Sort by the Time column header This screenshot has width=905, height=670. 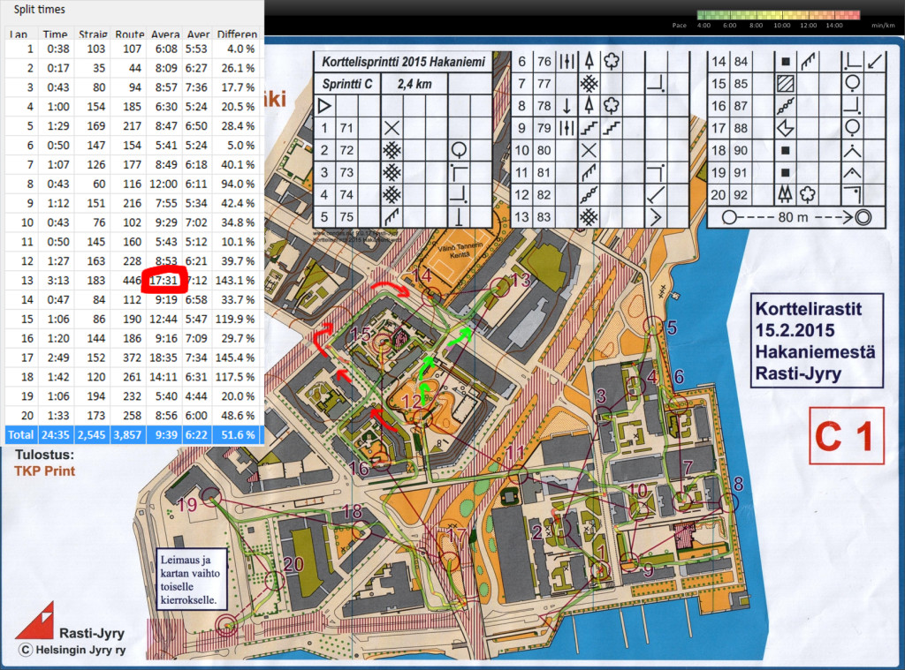[55, 34]
